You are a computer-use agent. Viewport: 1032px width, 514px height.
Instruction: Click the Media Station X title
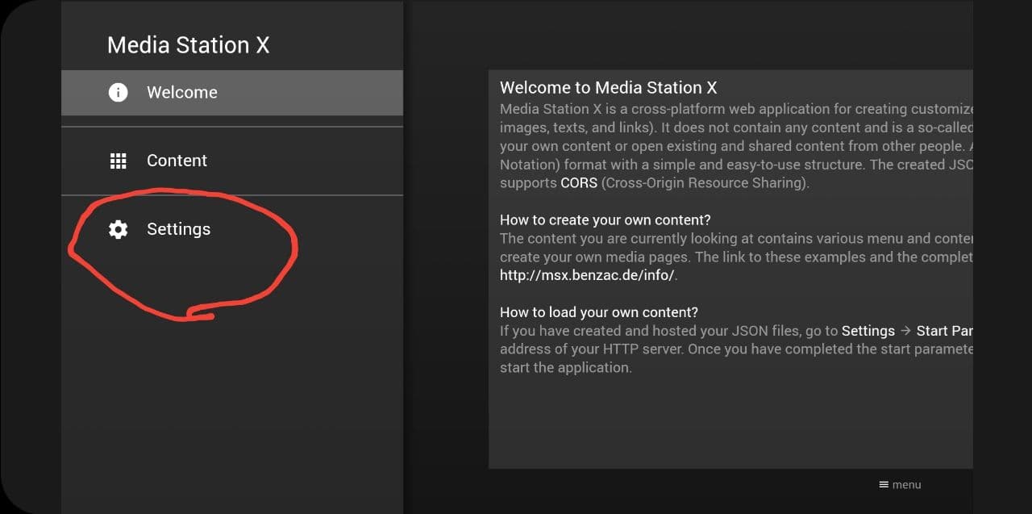tap(187, 44)
